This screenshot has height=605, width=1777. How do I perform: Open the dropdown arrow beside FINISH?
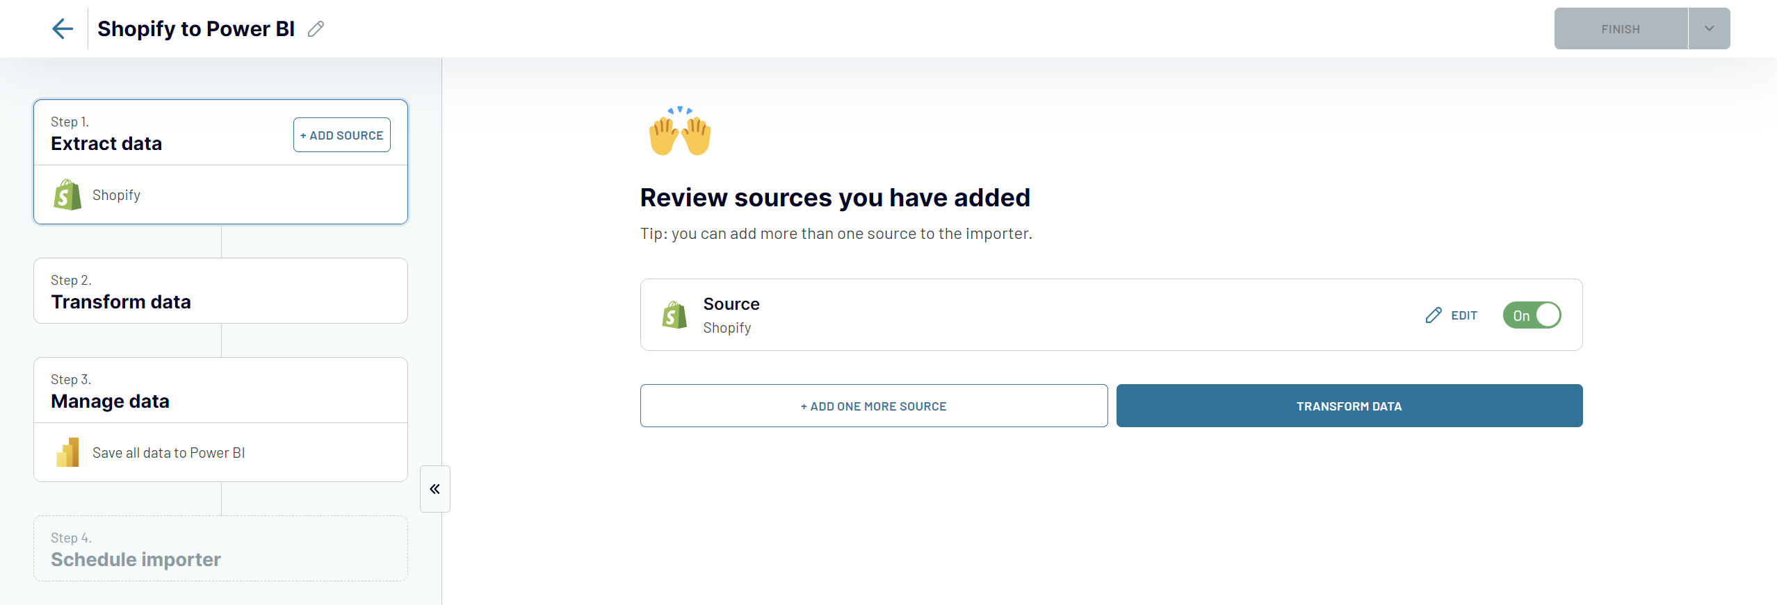(x=1709, y=28)
